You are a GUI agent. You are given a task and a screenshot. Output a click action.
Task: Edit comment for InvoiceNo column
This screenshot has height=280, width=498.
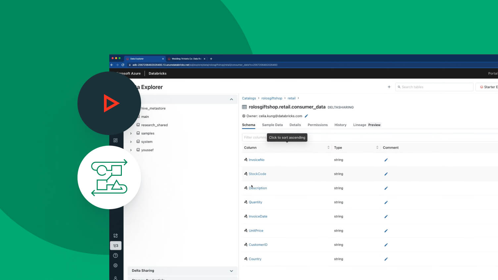point(386,160)
